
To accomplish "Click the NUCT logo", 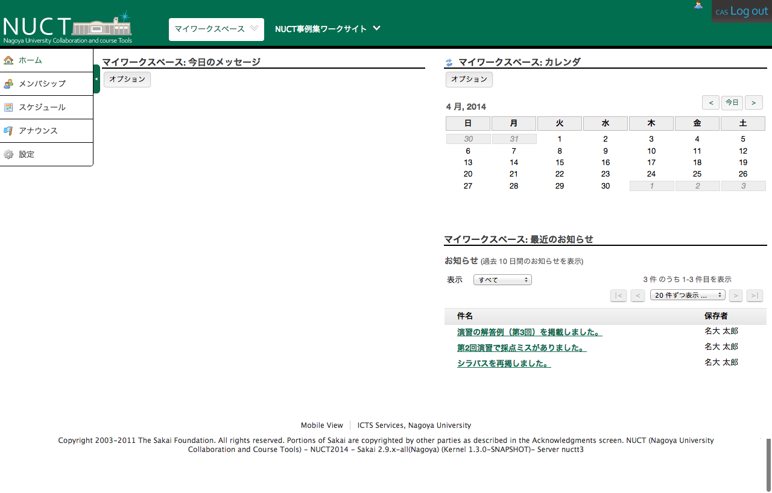I will pos(67,28).
